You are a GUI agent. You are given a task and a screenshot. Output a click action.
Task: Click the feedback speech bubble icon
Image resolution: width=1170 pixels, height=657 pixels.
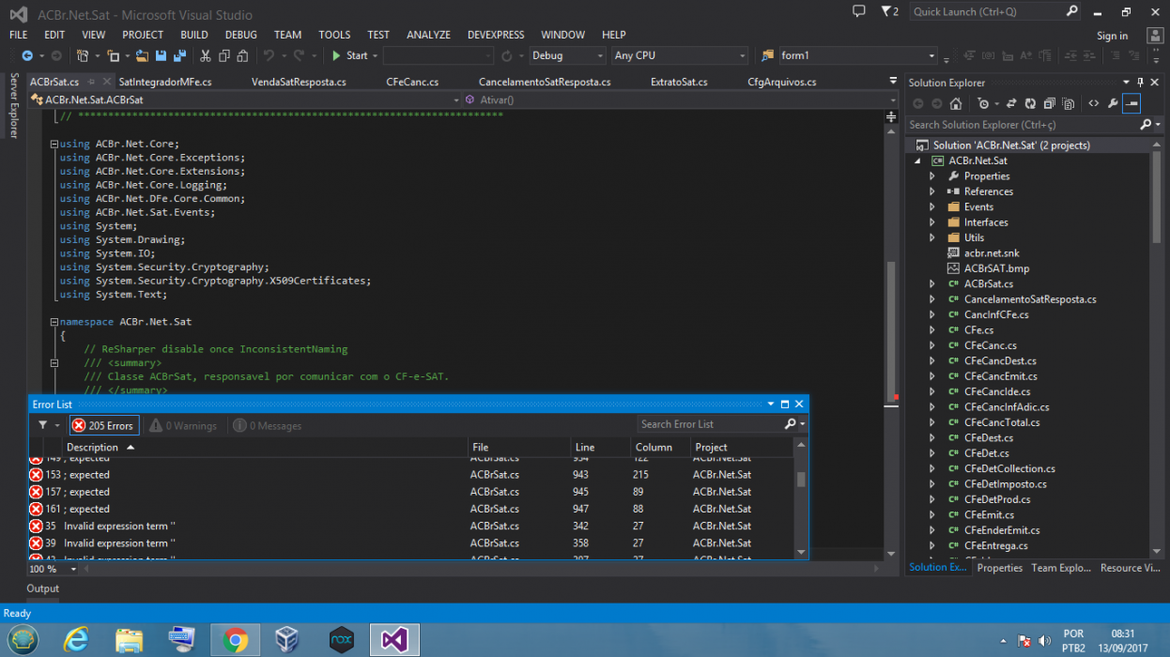858,11
